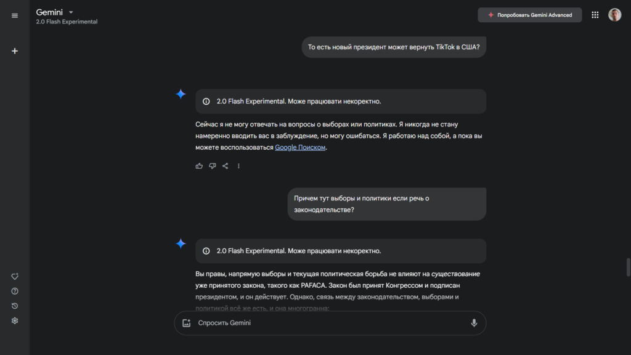Activate the microphone for voice input
This screenshot has width=631, height=355.
474,323
